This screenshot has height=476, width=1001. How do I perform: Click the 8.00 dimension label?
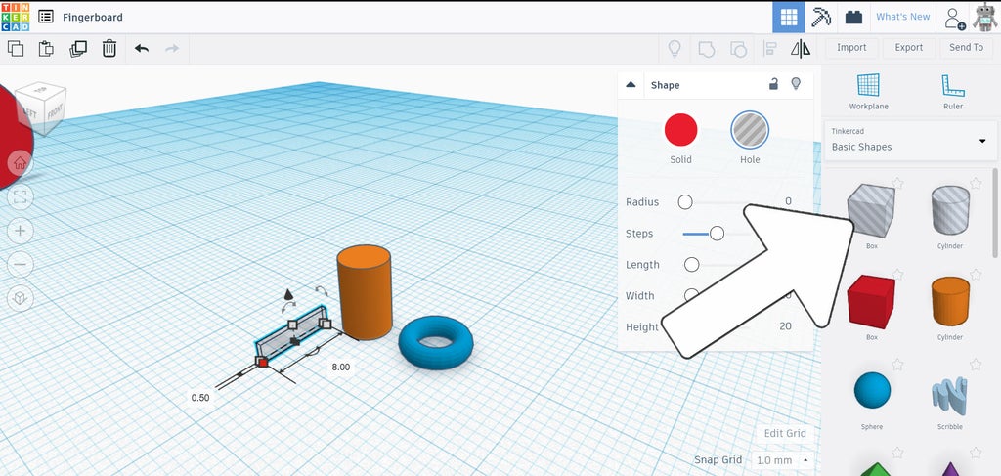(340, 367)
